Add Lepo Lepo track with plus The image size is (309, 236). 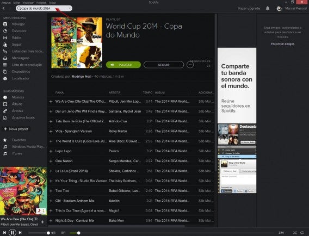click(51, 151)
